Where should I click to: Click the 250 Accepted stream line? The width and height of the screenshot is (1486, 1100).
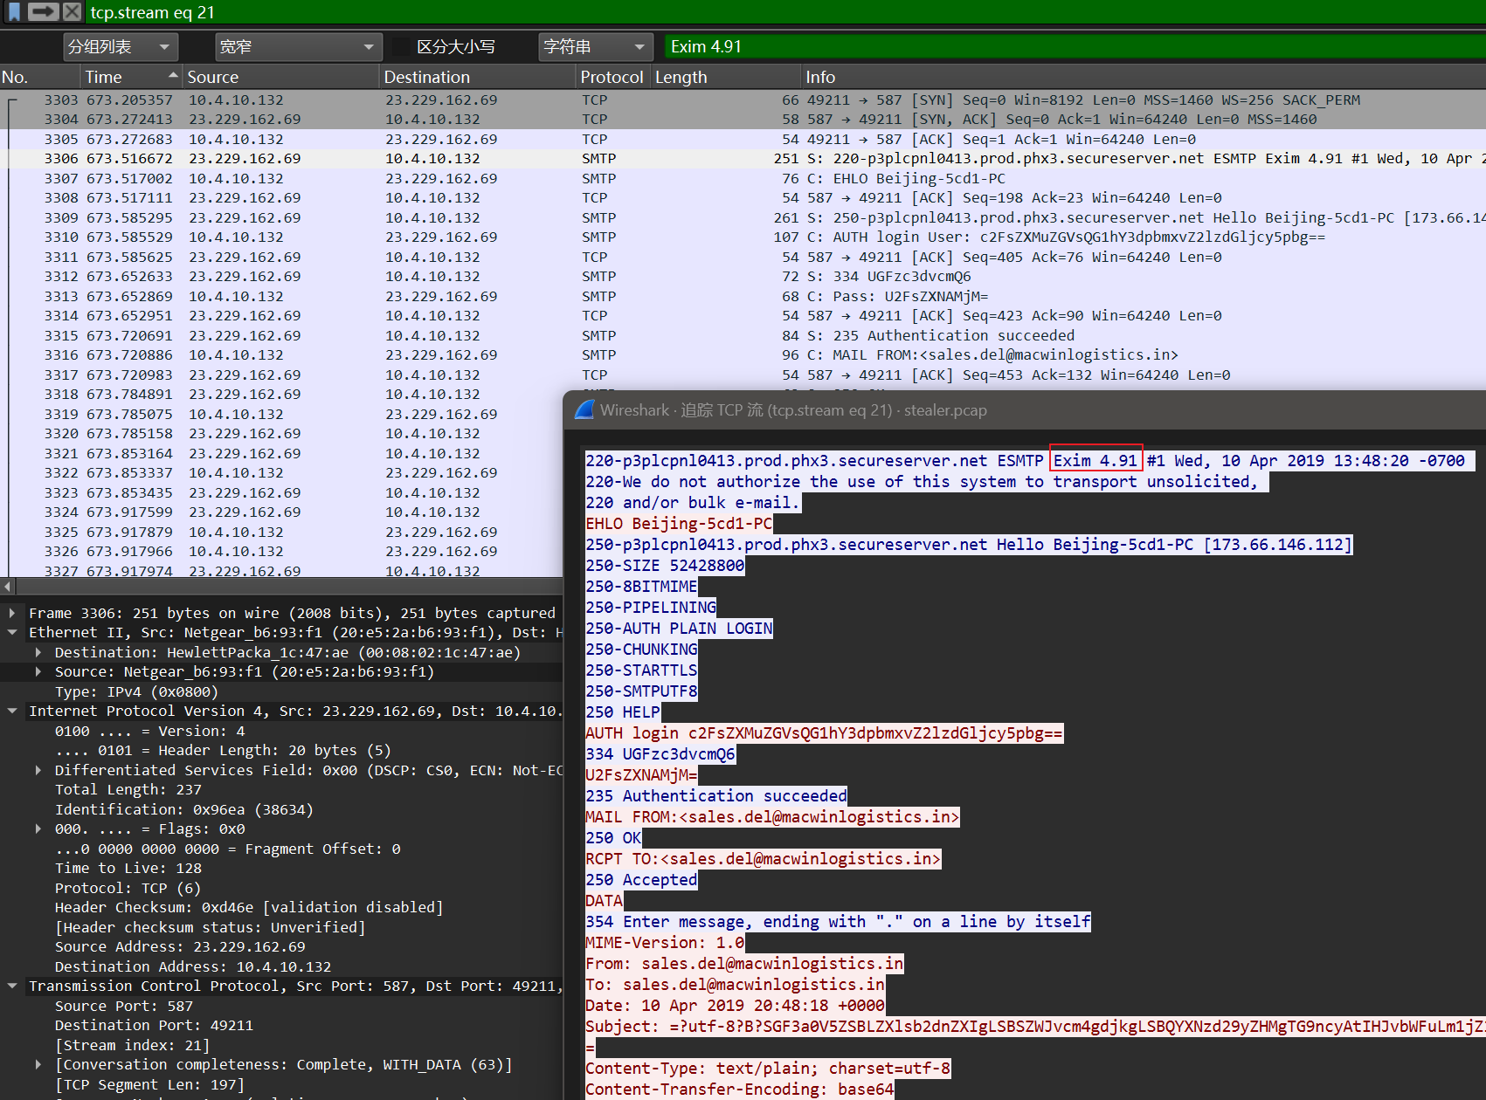[641, 879]
